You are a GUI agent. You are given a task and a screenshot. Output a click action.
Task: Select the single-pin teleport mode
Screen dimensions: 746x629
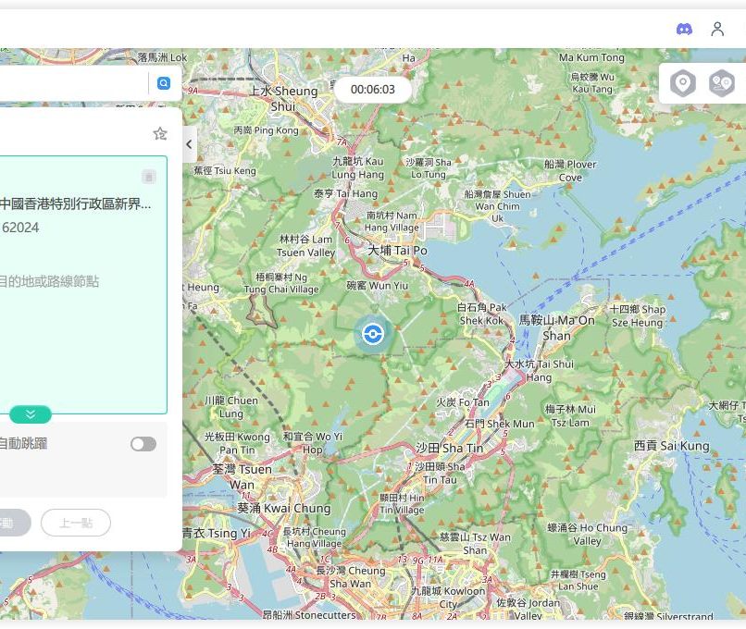[683, 83]
